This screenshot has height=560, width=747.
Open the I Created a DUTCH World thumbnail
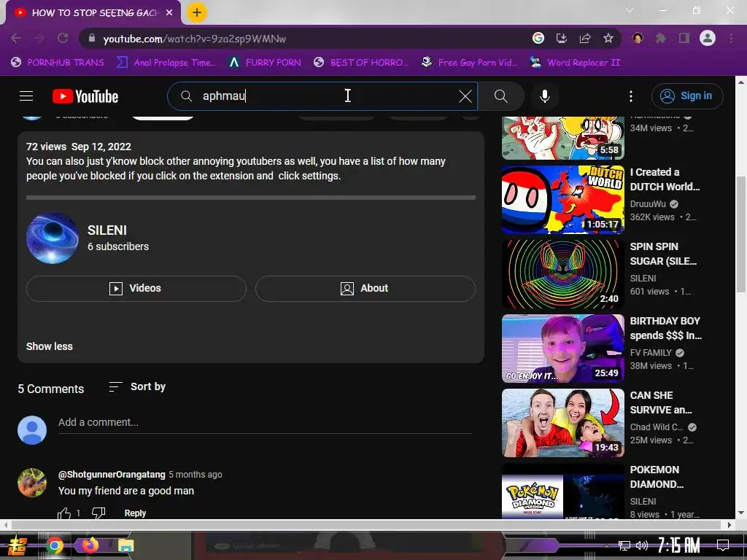[x=562, y=200]
